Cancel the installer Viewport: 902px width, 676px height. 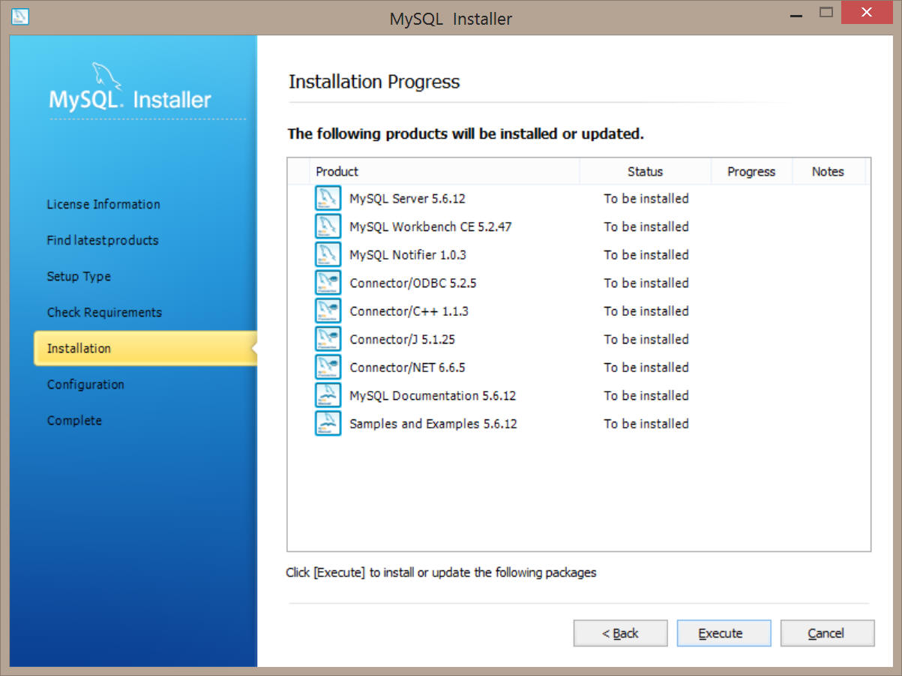pyautogui.click(x=827, y=633)
